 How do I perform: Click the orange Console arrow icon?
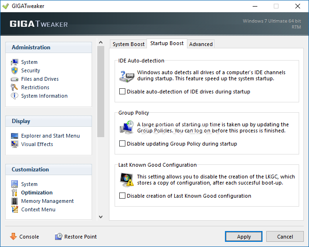coord(14,236)
